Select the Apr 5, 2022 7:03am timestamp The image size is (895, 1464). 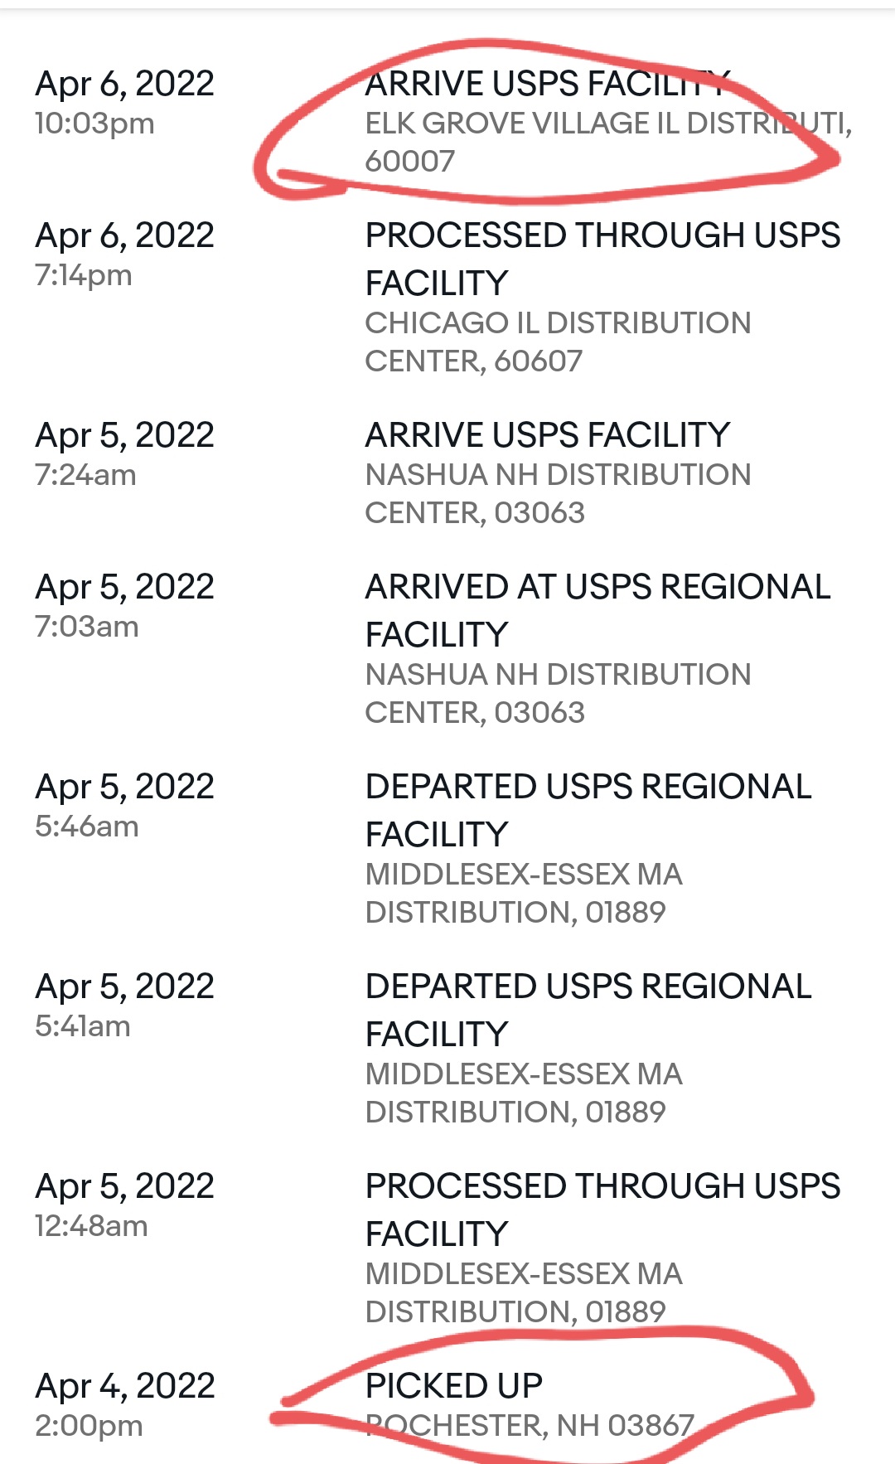coord(124,605)
